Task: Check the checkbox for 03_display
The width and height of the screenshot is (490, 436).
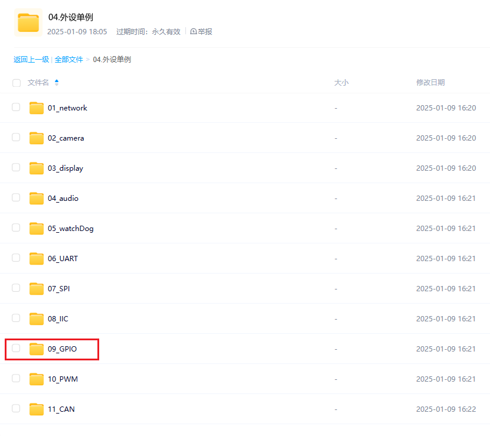Action: (x=16, y=167)
